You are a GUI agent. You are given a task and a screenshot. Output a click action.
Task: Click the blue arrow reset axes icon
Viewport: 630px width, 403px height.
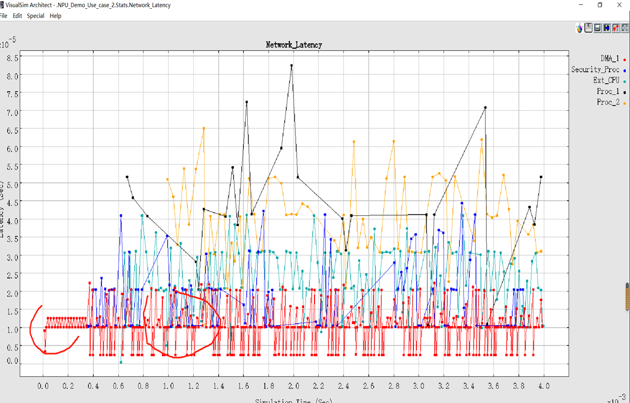pyautogui.click(x=607, y=28)
